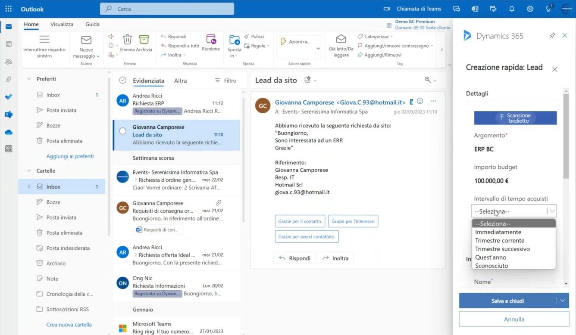Image resolution: width=576 pixels, height=335 pixels.
Task: Select the People icon in the sidebar
Action: pyautogui.click(x=8, y=62)
